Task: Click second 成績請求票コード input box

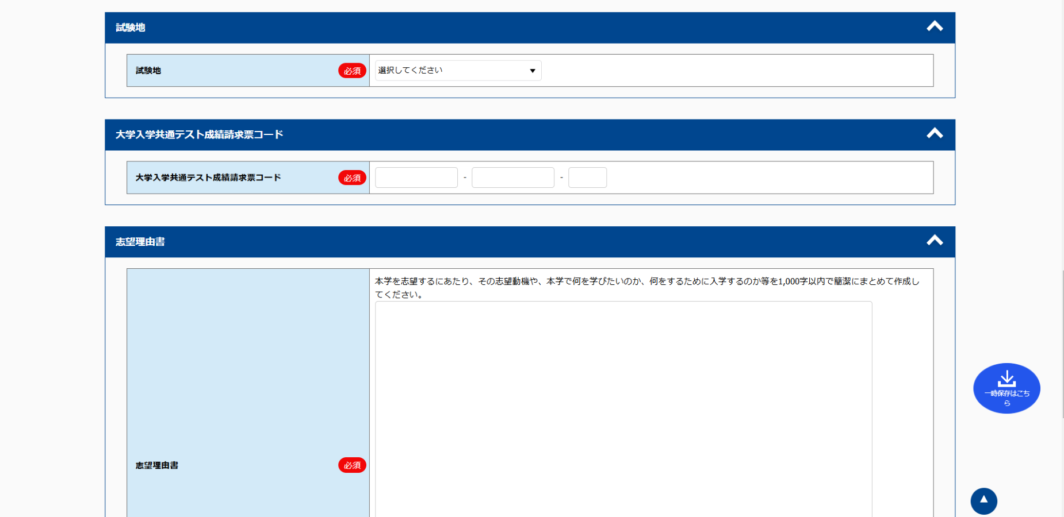Action: (x=513, y=178)
